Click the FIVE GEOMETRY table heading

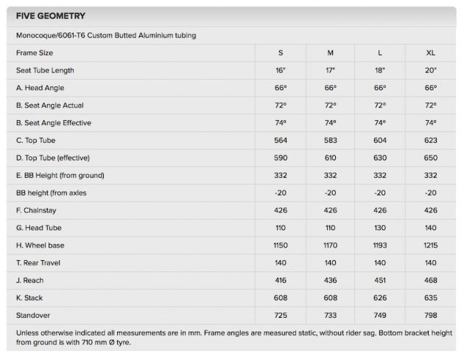coord(50,15)
